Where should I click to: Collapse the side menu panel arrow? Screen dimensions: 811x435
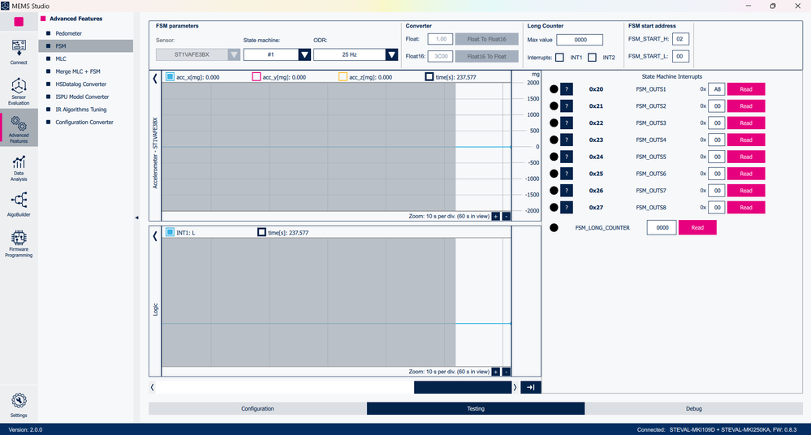pyautogui.click(x=136, y=217)
